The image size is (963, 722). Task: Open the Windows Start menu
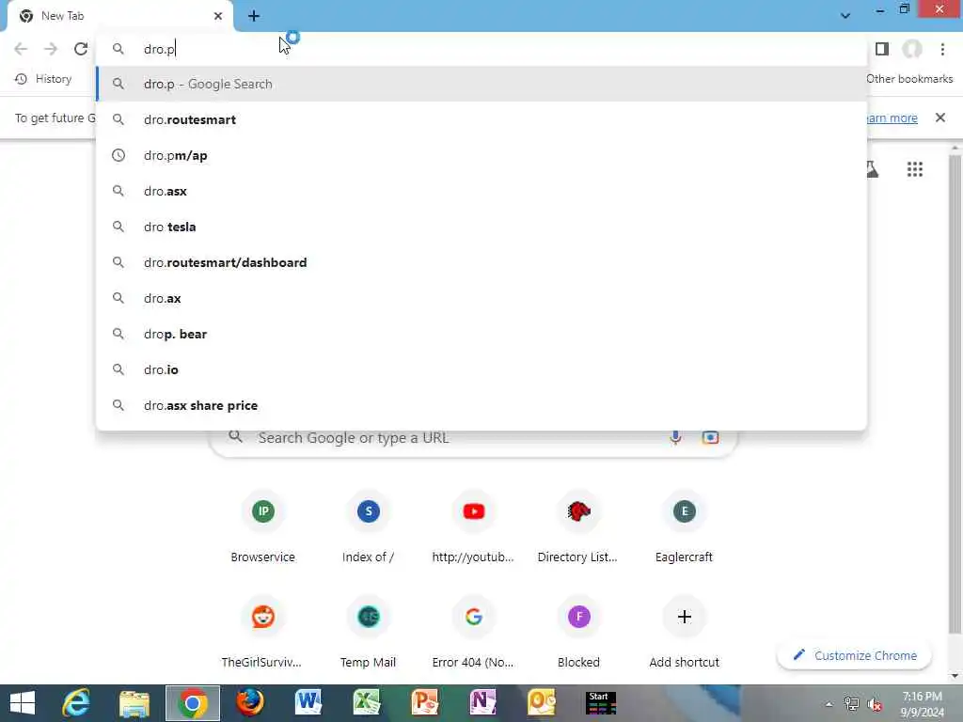(x=23, y=703)
